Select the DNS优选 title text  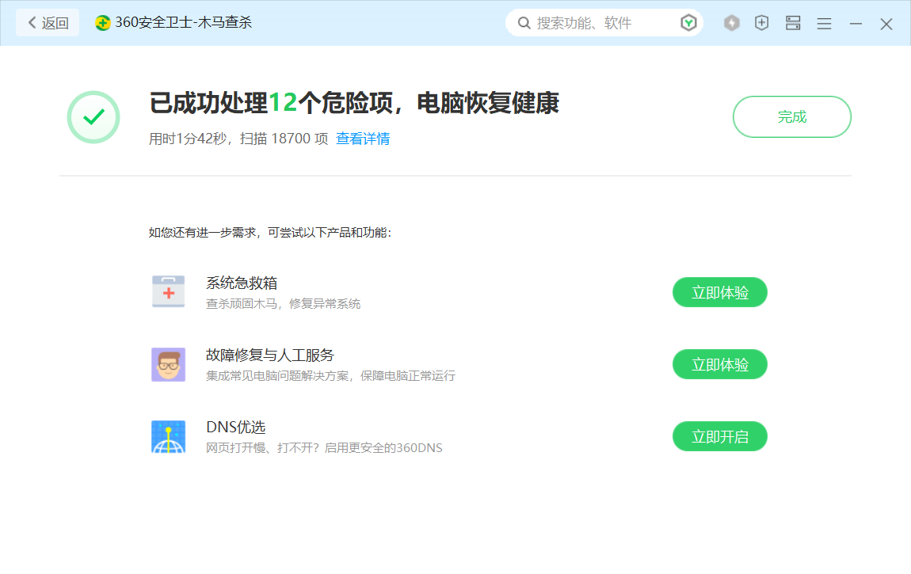tap(236, 428)
